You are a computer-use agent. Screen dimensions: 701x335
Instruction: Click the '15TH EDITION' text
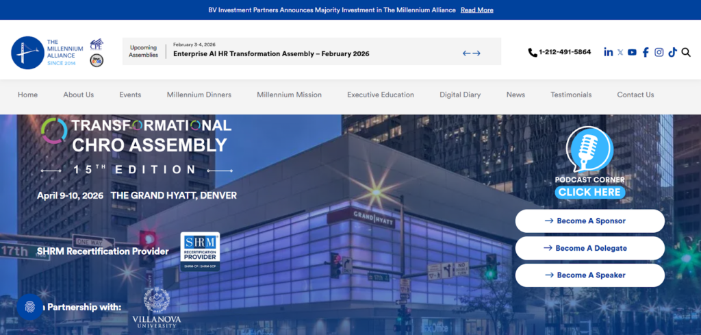(x=135, y=169)
